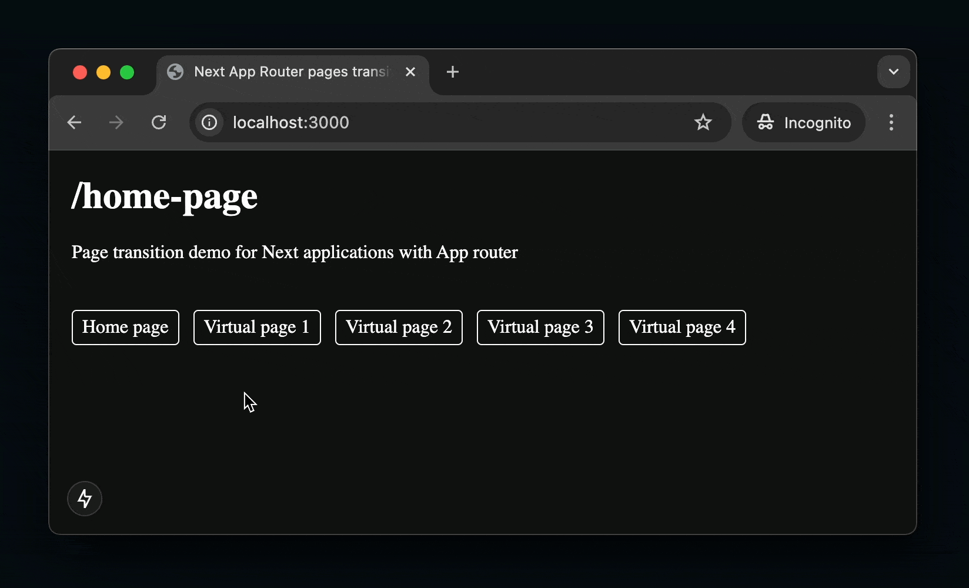The height and width of the screenshot is (588, 969).
Task: Click the Page transition demo description text
Action: (295, 252)
